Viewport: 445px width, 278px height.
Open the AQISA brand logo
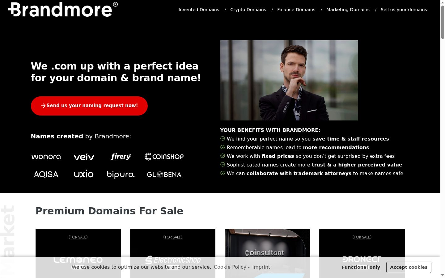46,175
